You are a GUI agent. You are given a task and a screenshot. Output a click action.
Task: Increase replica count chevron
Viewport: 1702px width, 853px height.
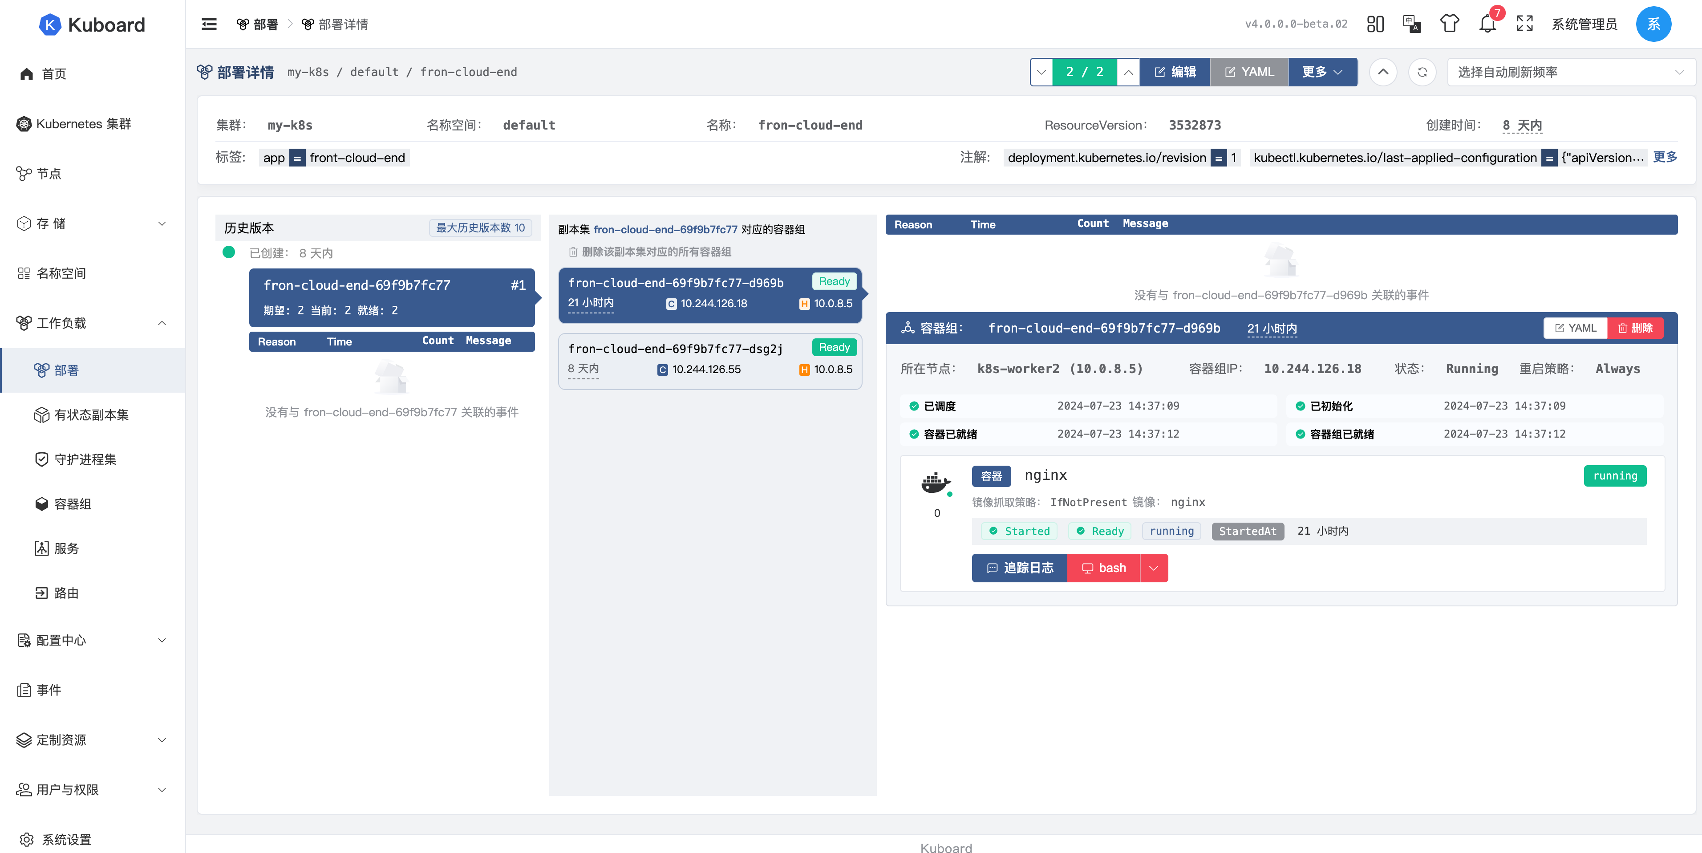point(1128,72)
